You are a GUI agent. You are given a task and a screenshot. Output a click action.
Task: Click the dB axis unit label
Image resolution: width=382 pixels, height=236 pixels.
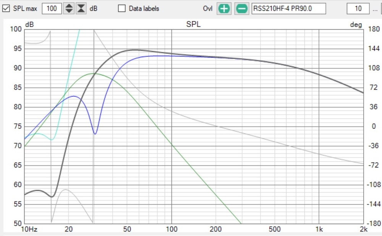pos(29,24)
